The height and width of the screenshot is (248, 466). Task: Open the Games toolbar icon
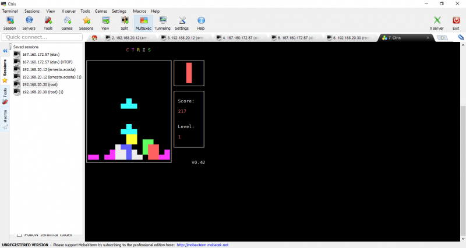click(x=67, y=22)
